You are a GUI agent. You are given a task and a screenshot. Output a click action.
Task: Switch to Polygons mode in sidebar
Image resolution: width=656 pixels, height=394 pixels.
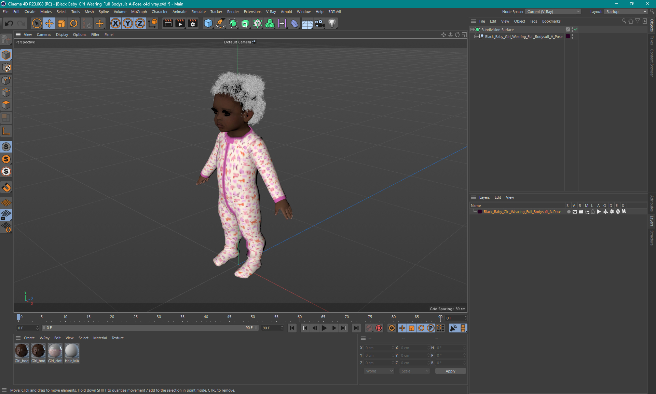(x=6, y=105)
